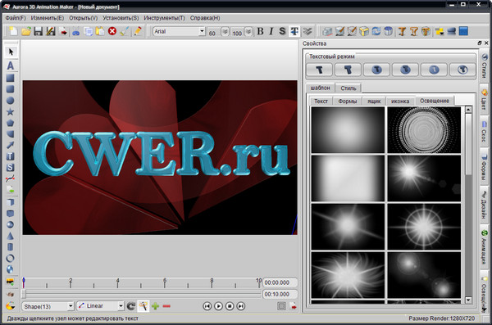Switch to the Формы tab

[348, 101]
